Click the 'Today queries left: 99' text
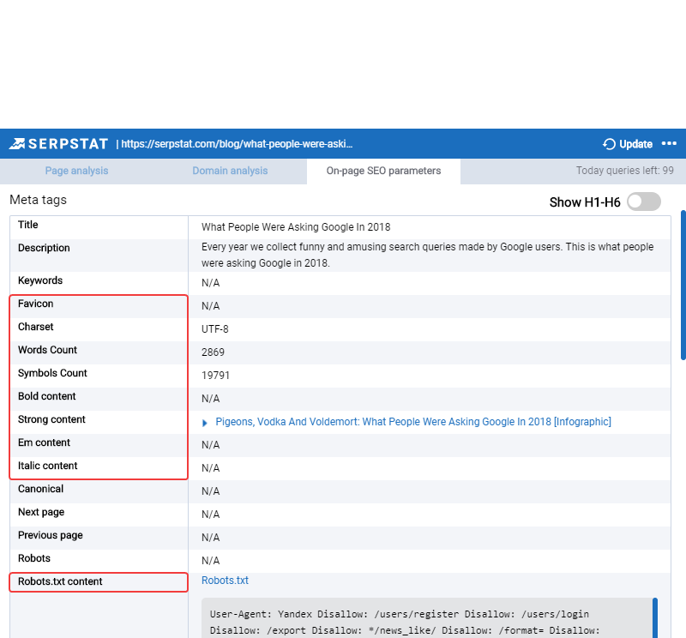The image size is (686, 638). (625, 171)
